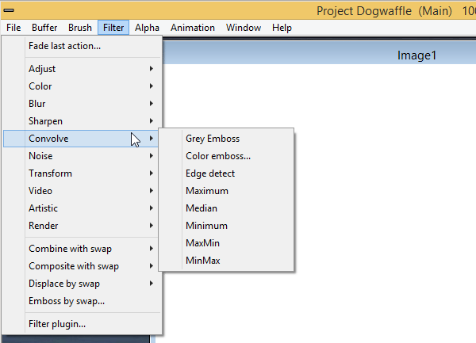
Task: Open the Brush menu
Action: click(x=80, y=28)
